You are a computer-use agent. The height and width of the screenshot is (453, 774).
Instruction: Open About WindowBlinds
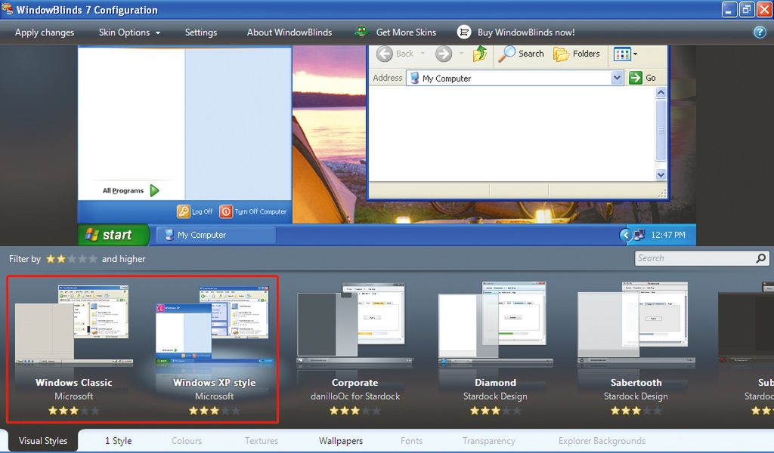coord(289,32)
